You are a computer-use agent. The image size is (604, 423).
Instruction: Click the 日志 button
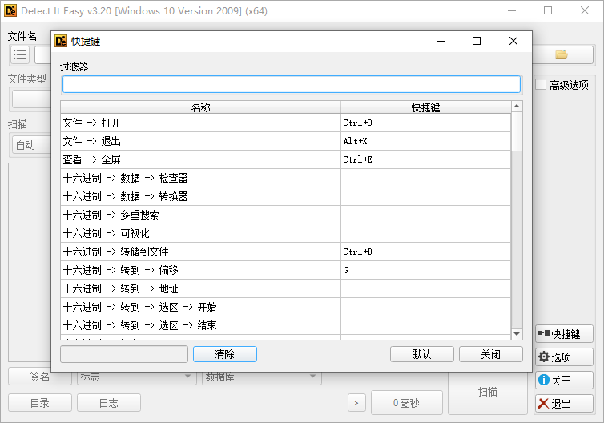click(x=109, y=403)
